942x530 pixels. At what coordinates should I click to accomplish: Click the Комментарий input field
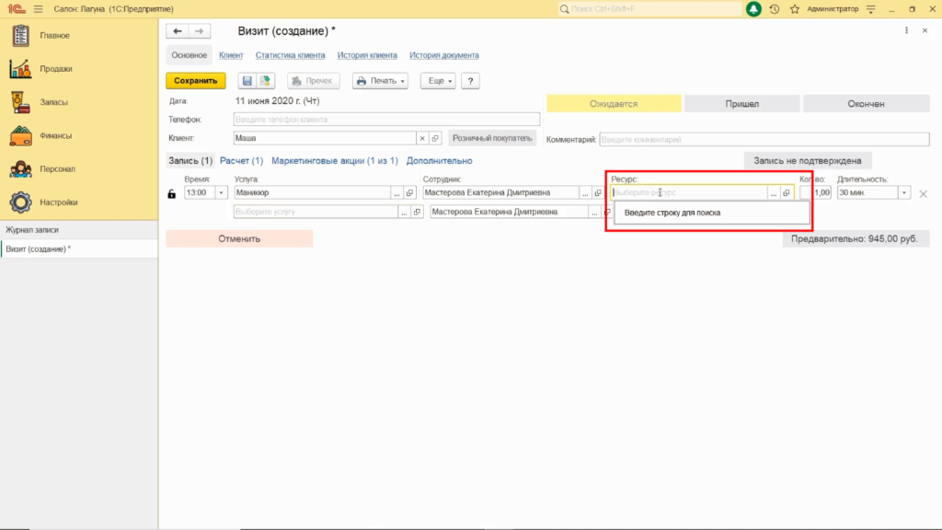764,140
